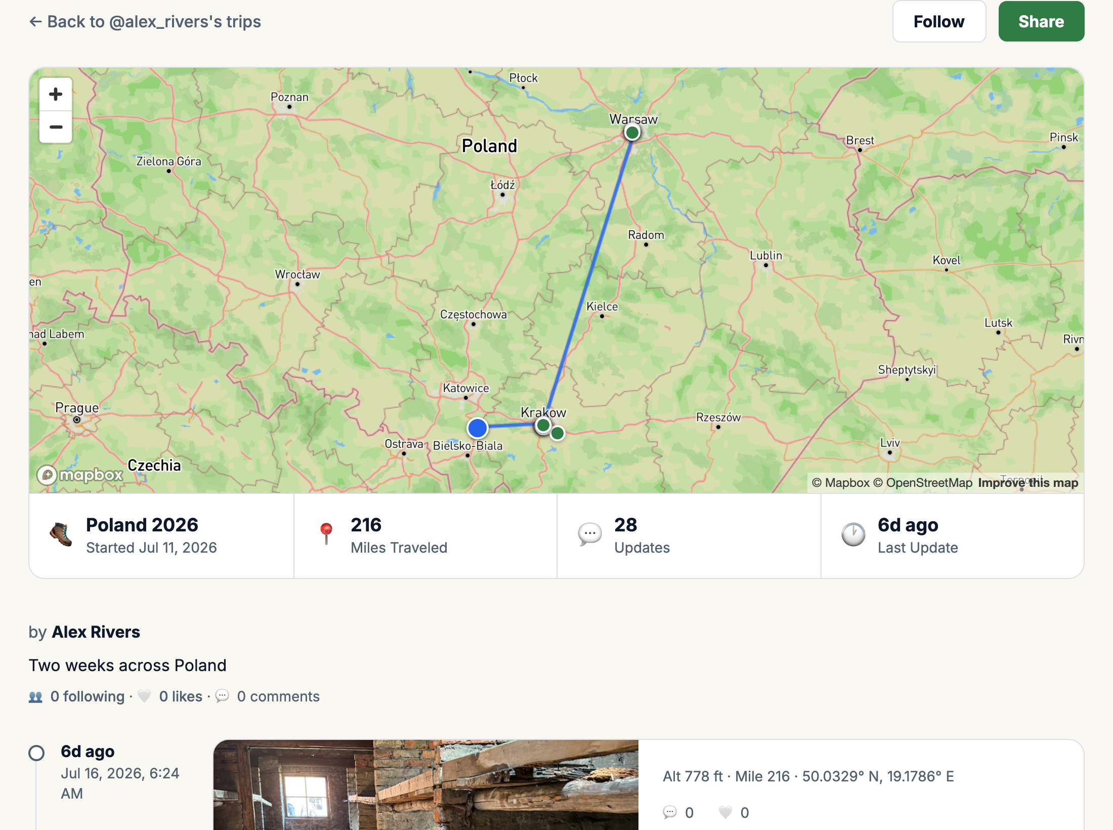
Task: Open the © OpenStreetMap attribution link
Action: tap(923, 483)
